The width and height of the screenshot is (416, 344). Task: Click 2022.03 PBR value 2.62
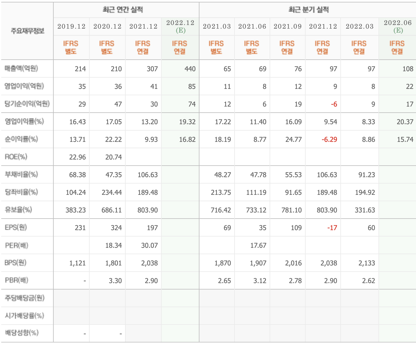pos(368,281)
